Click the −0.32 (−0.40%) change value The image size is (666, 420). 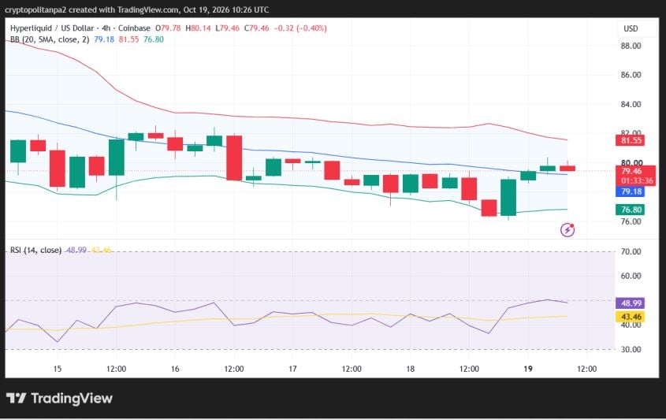tap(300, 28)
